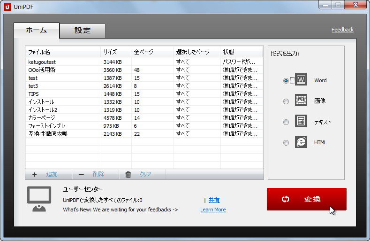Select the tet3 file row
Image resolution: width=370 pixels, height=241 pixels.
coord(144,86)
